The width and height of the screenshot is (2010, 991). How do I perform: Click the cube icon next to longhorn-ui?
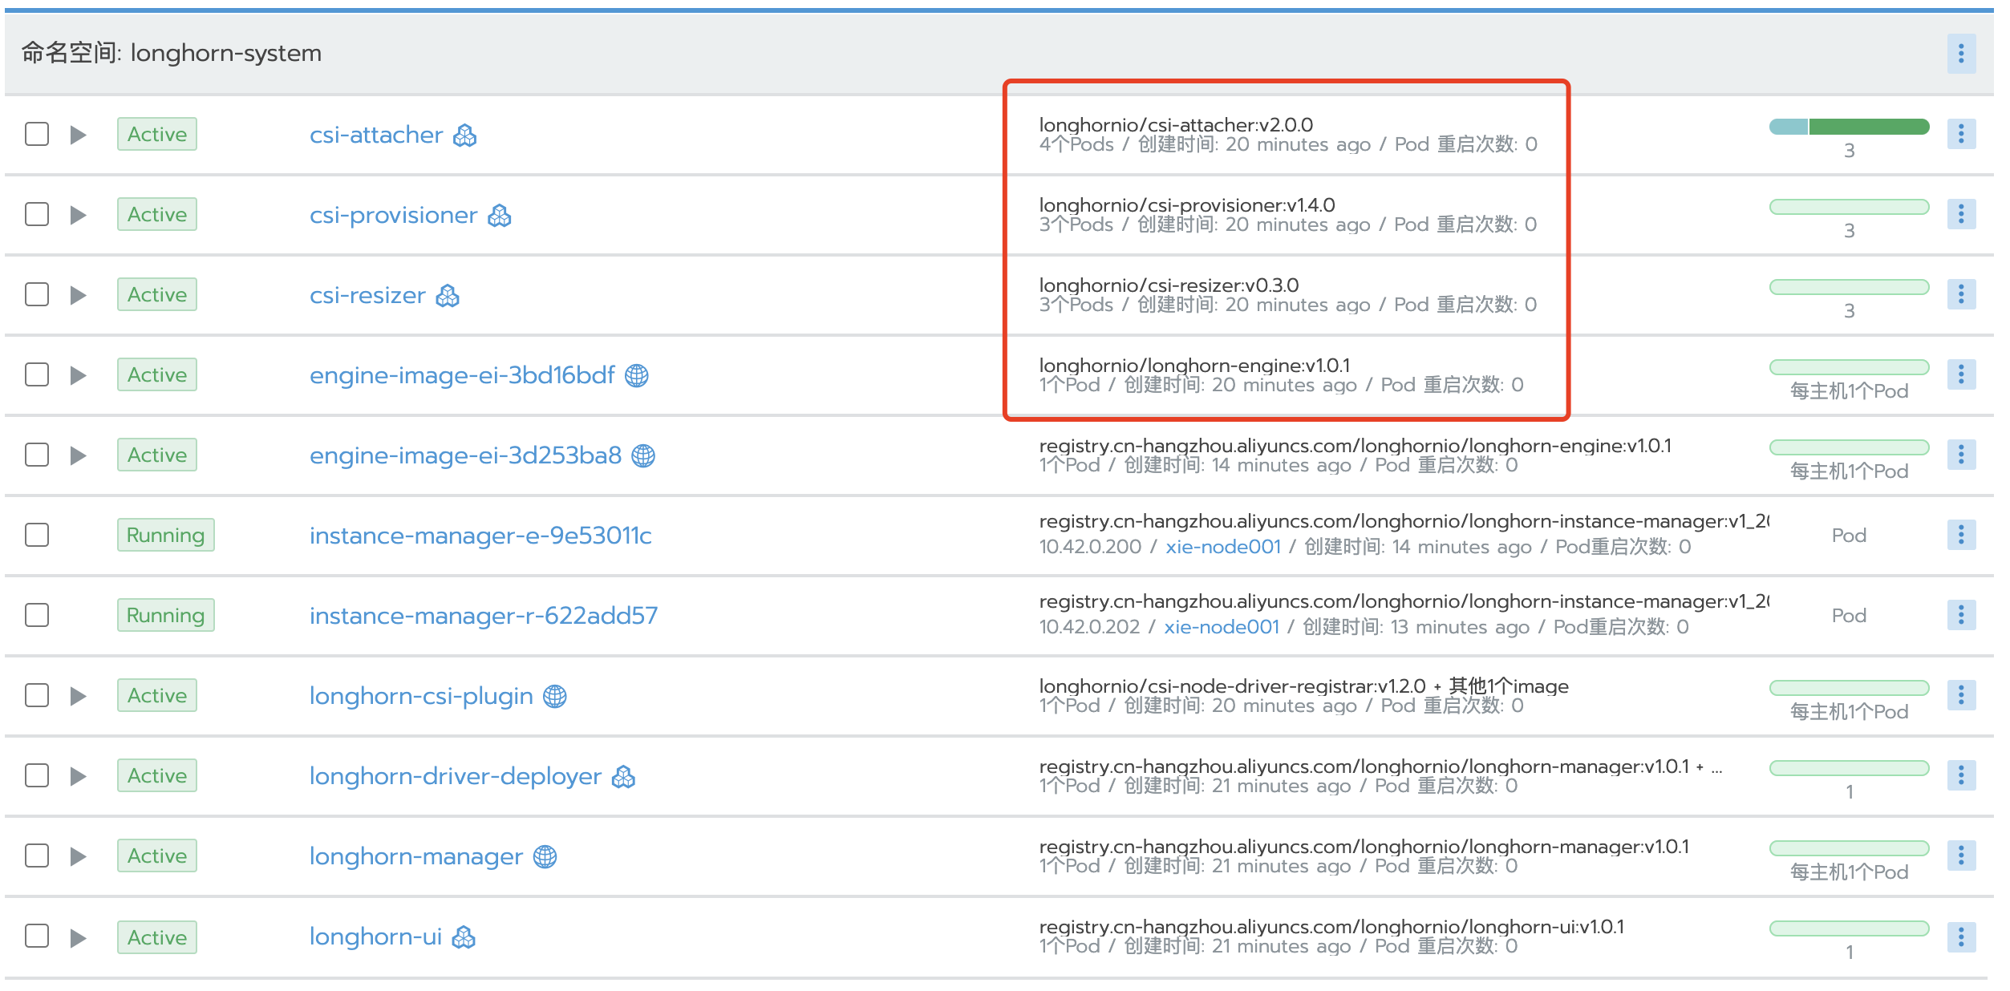pyautogui.click(x=464, y=936)
